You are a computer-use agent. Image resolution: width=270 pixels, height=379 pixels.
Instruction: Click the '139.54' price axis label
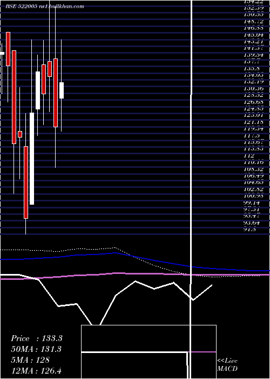(x=253, y=55)
